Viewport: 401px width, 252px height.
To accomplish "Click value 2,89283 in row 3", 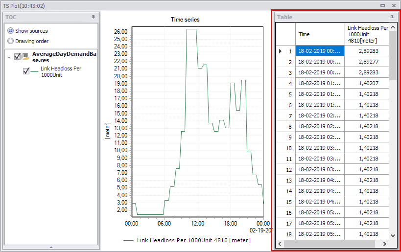I will pos(367,72).
